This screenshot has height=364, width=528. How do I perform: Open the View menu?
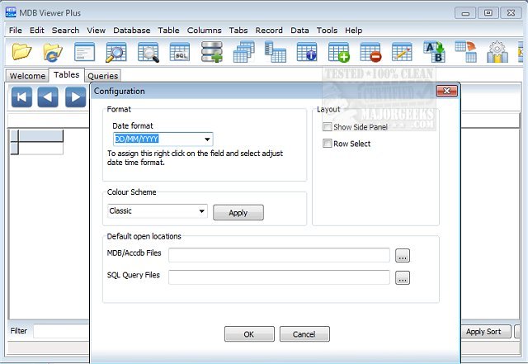[97, 31]
